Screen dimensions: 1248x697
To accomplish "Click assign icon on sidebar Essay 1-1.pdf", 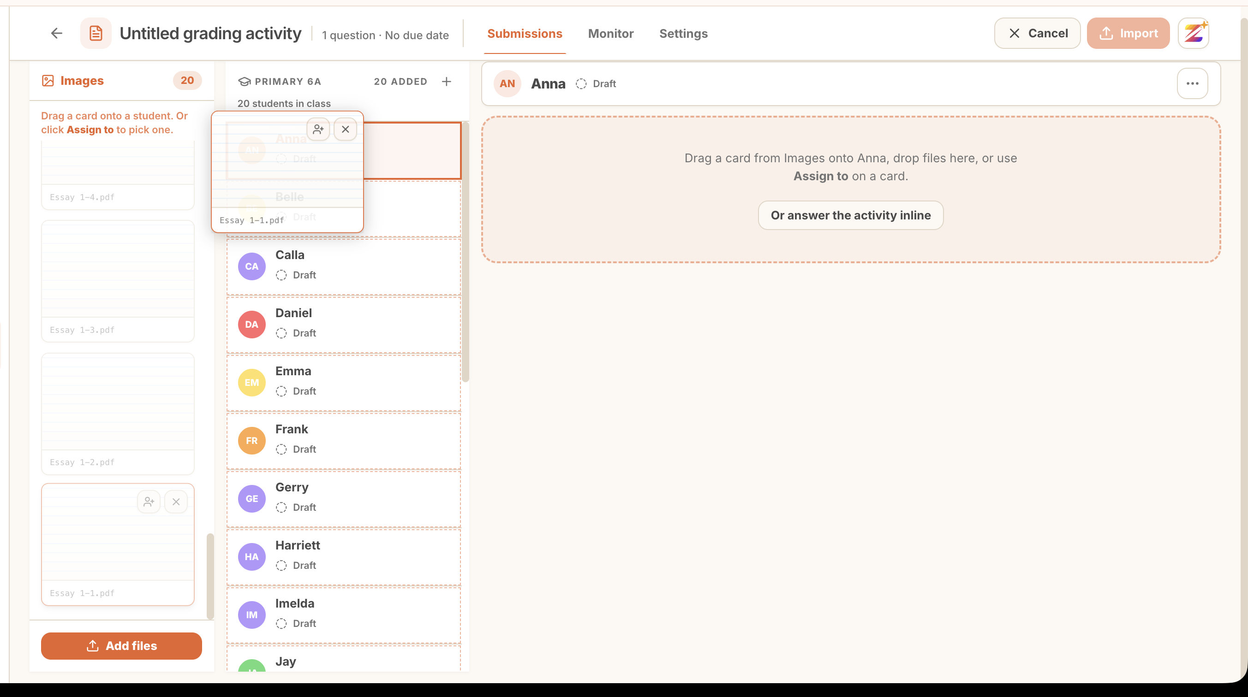I will coord(149,502).
